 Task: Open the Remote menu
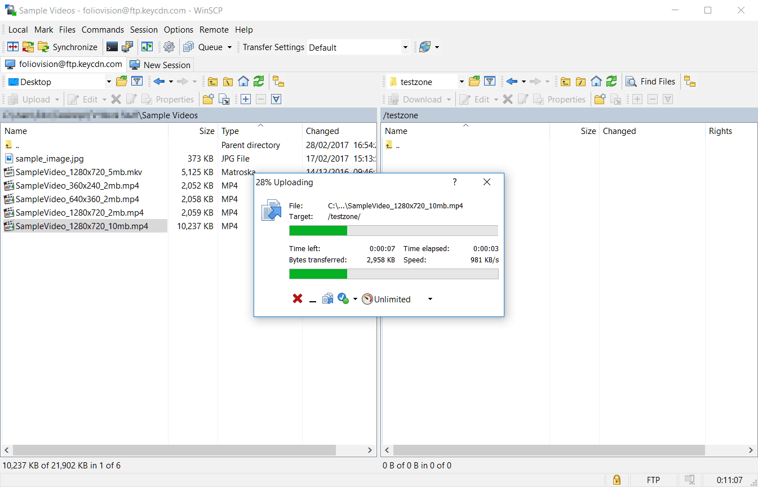[x=214, y=30]
